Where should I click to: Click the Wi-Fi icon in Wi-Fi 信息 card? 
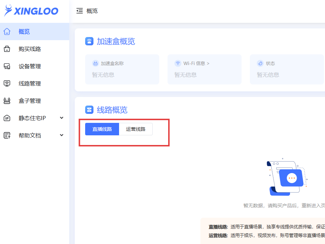(x=178, y=63)
